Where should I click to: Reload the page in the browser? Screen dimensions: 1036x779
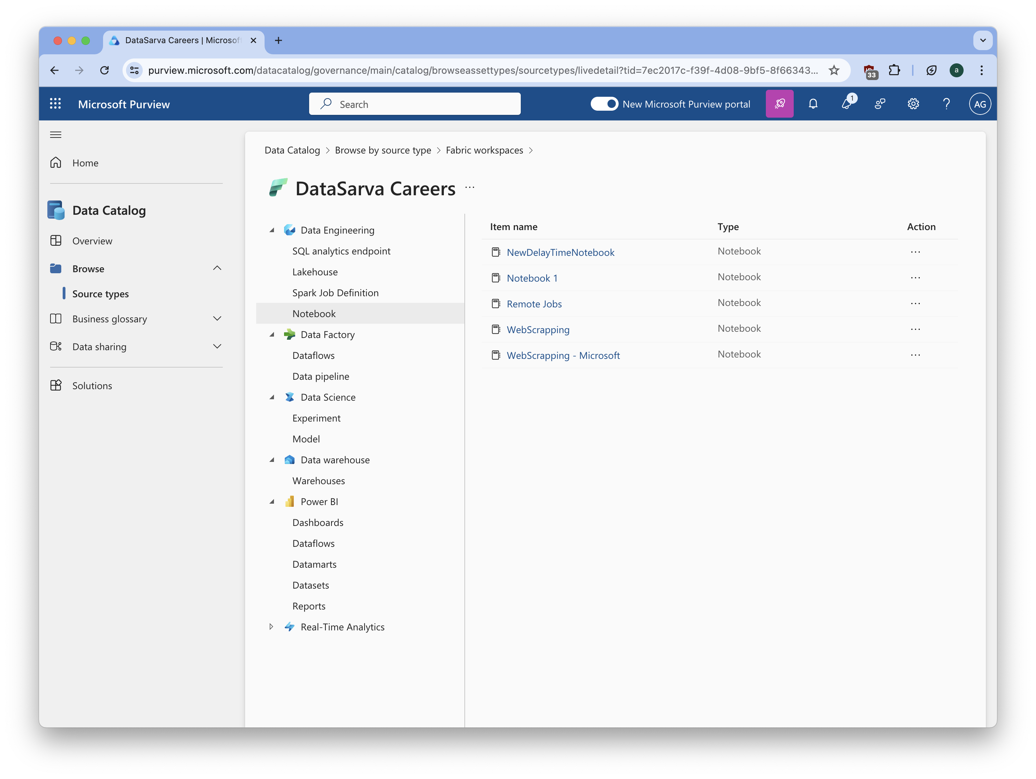[x=104, y=70]
